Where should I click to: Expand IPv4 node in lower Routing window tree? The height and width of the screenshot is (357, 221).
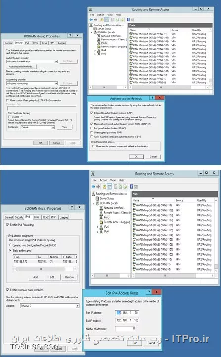click(x=97, y=227)
